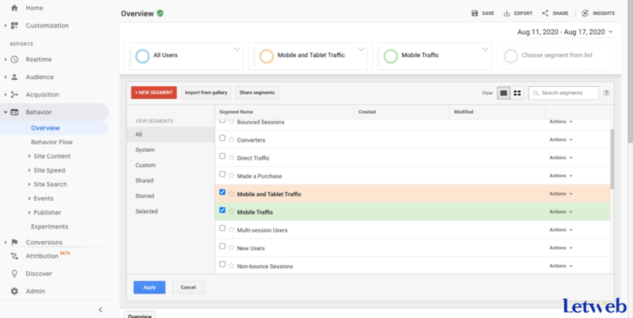633x318 pixels.
Task: Click the Admin gear icon
Action: pos(14,291)
